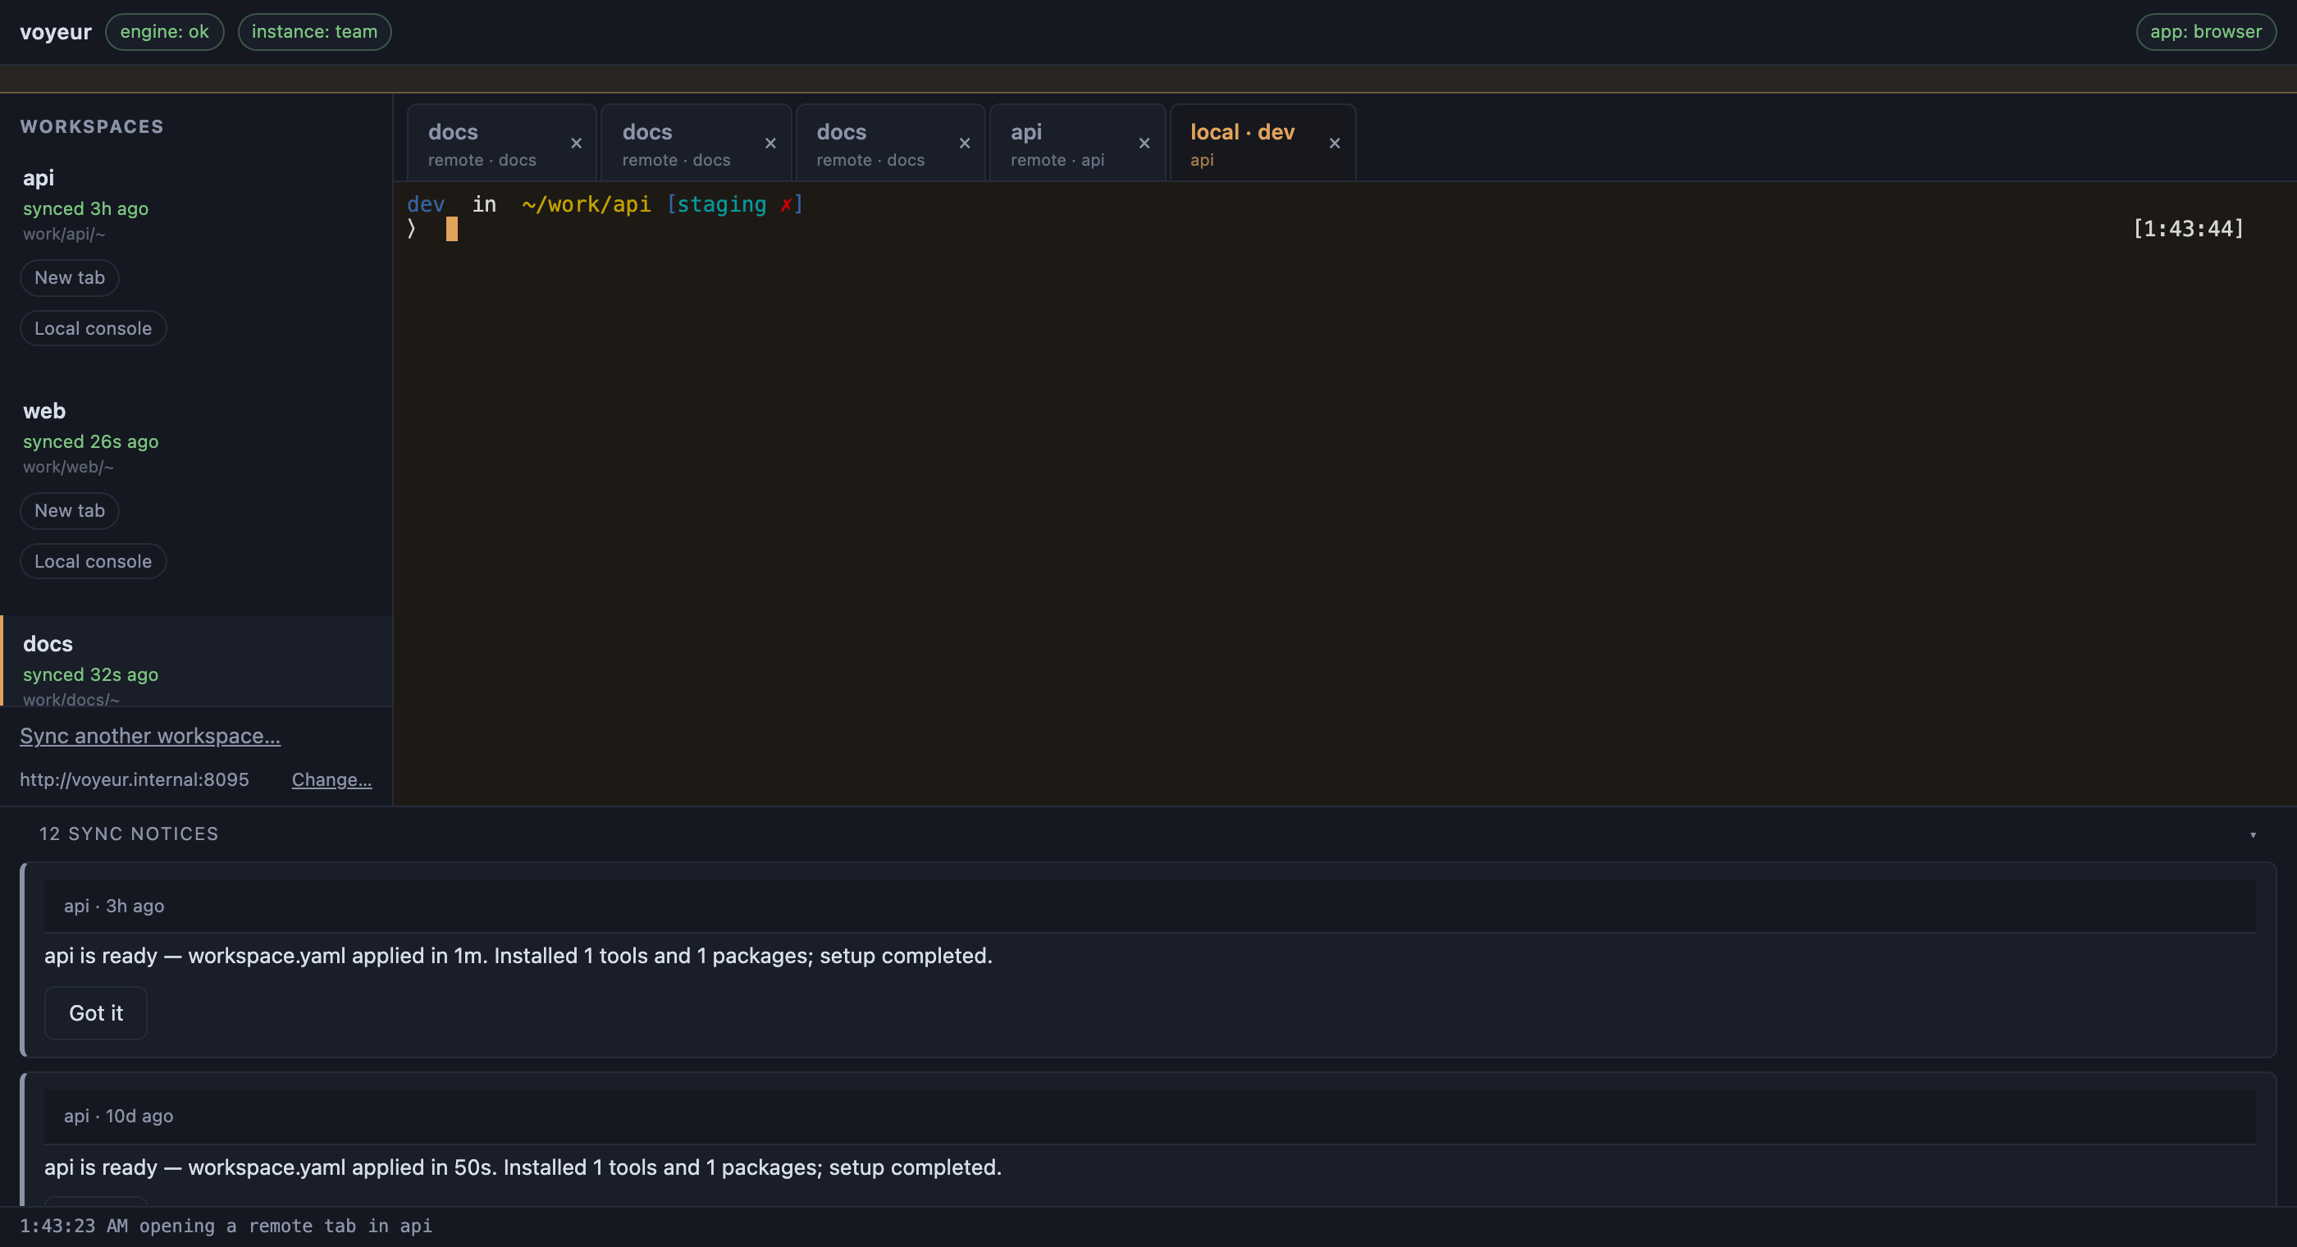Open Local console under api workspace
Viewport: 2297px width, 1247px height.
tap(93, 328)
